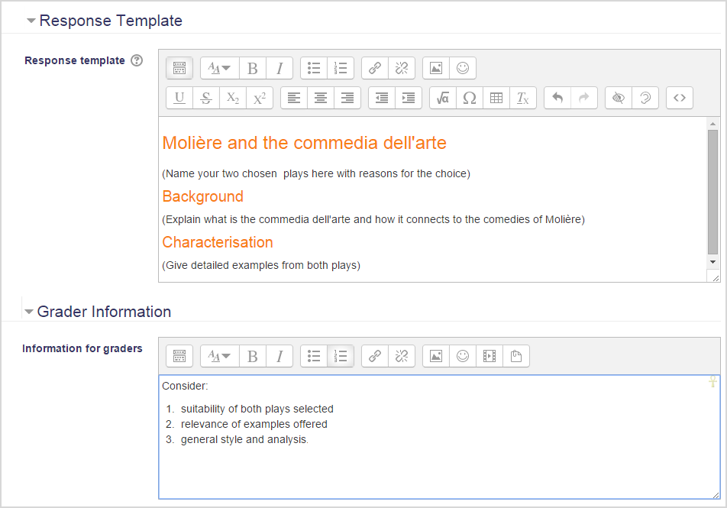Viewport: 727px width, 508px height.
Task: Click the unlink icon in Response template
Action: [x=402, y=68]
